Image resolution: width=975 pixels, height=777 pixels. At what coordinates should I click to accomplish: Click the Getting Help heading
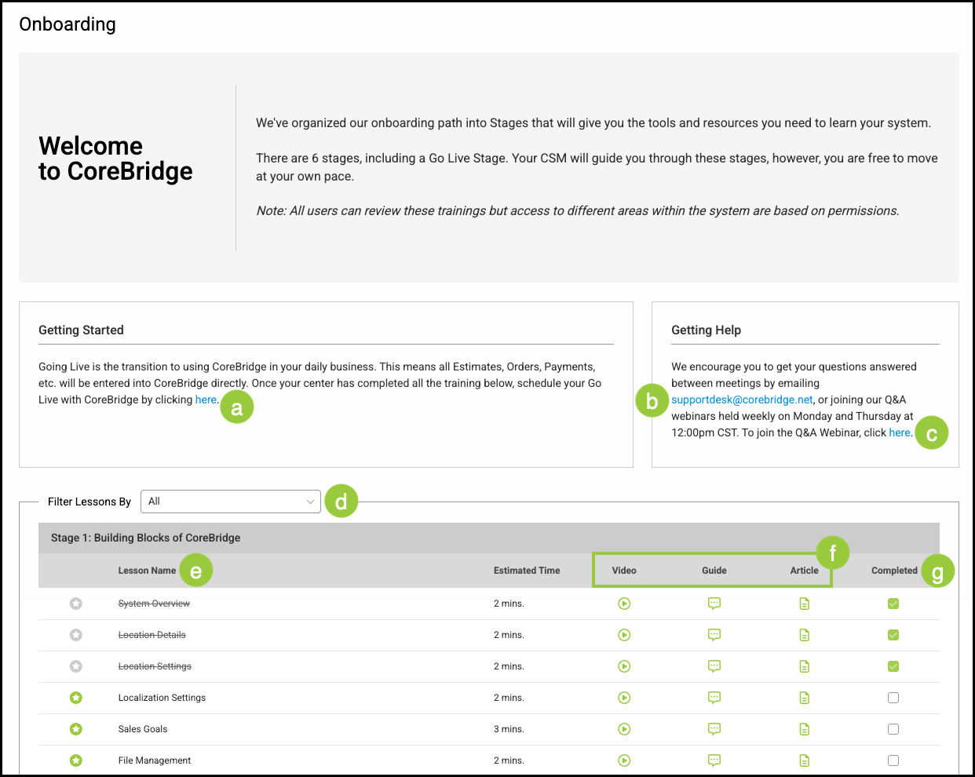pyautogui.click(x=706, y=330)
